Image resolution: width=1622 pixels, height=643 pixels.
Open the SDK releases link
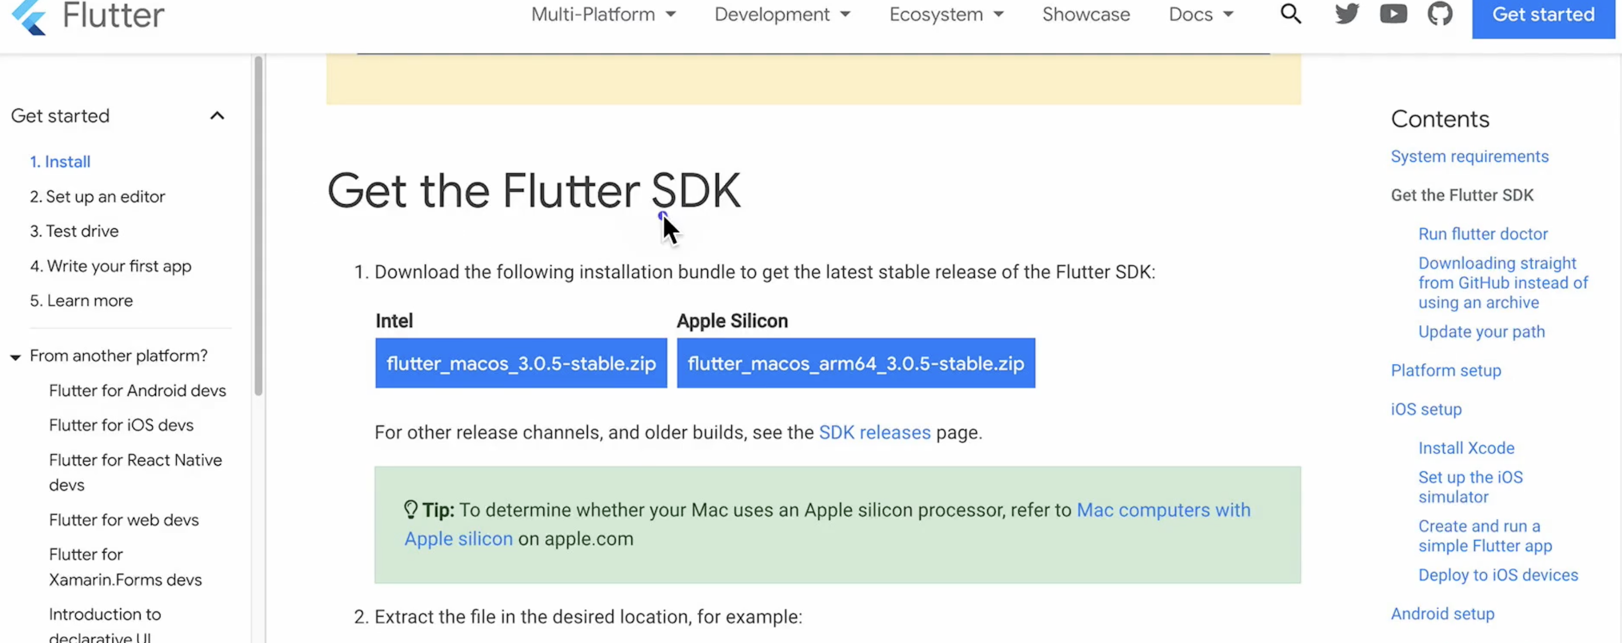point(875,433)
